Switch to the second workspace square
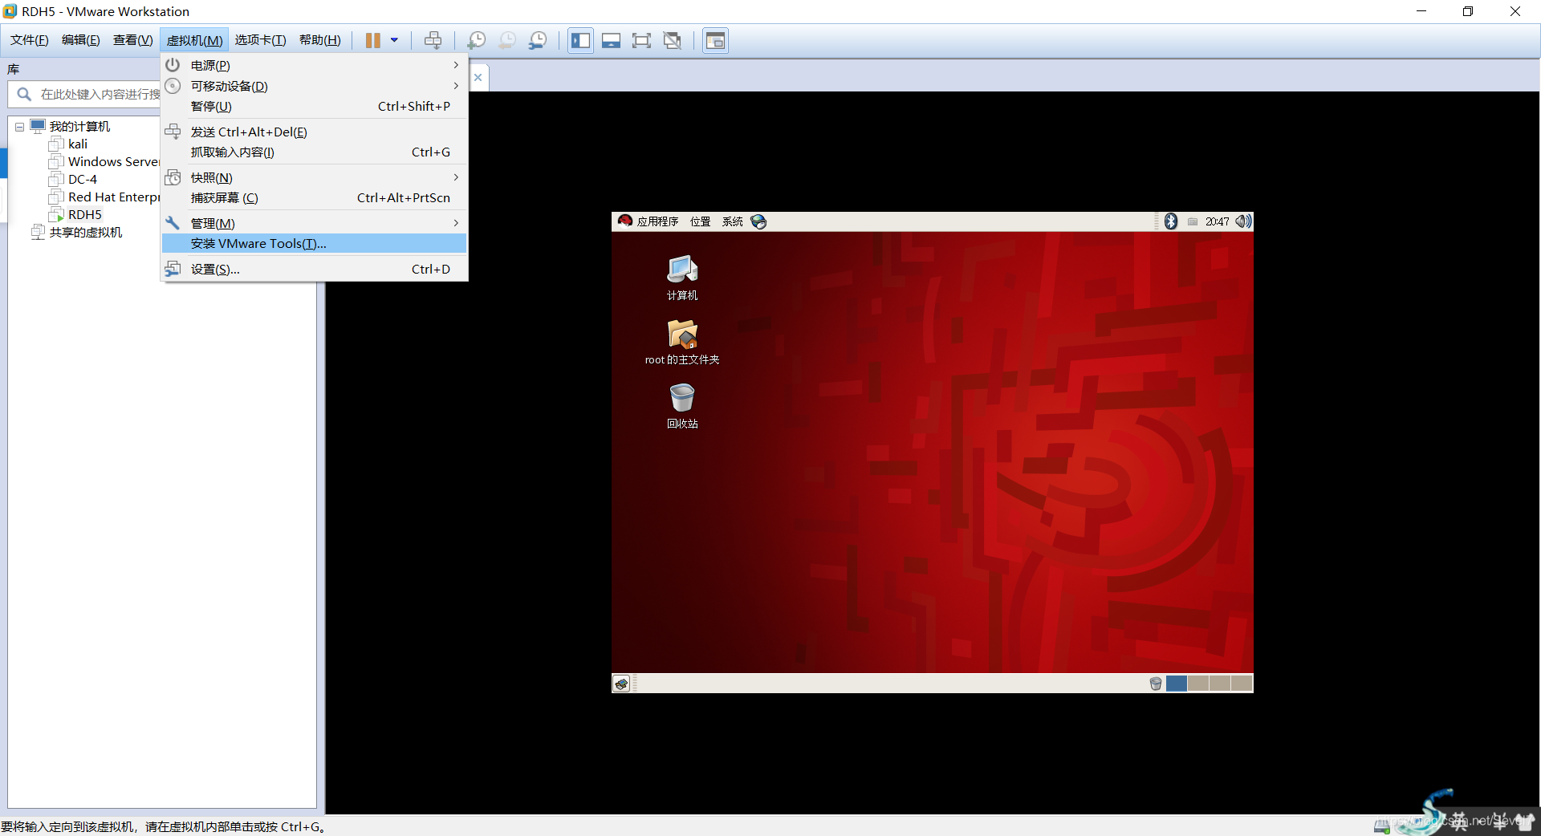The width and height of the screenshot is (1541, 836). pyautogui.click(x=1198, y=684)
